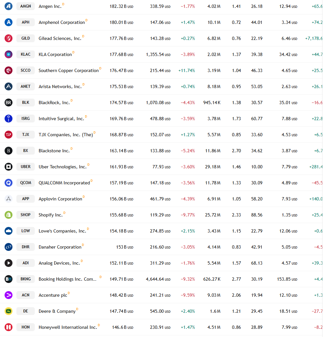Select the LOW ticker badge
This screenshot has width=323, height=337.
tap(26, 231)
